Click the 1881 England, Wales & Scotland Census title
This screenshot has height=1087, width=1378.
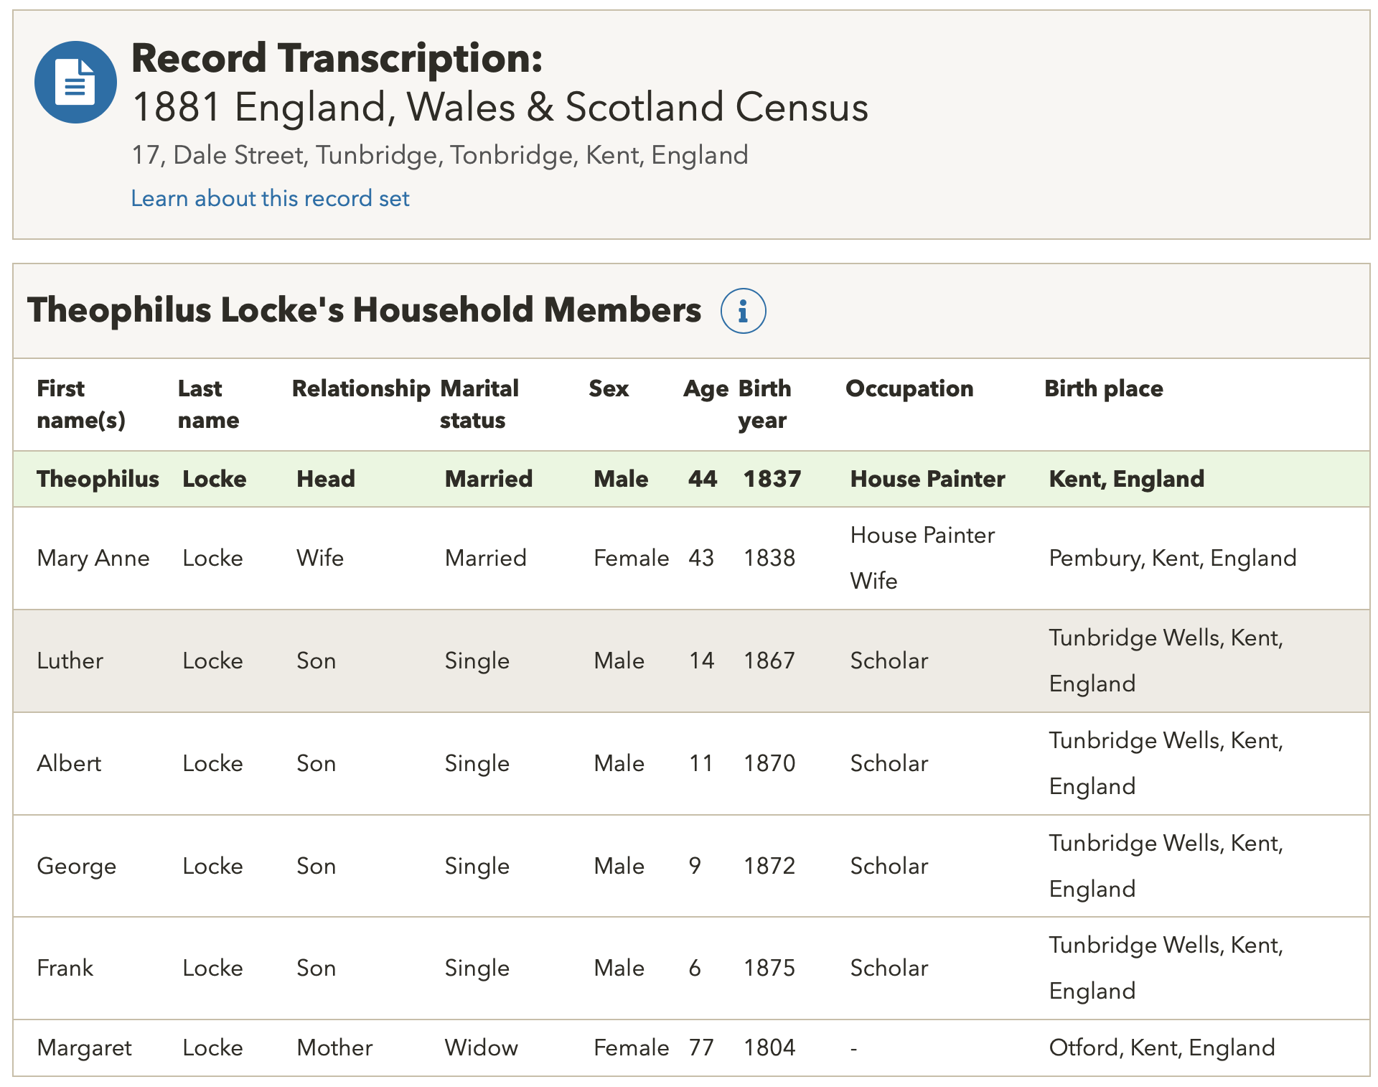point(500,107)
